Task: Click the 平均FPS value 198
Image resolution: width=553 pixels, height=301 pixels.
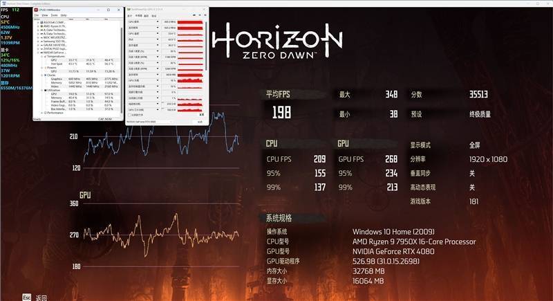Action: pos(281,113)
